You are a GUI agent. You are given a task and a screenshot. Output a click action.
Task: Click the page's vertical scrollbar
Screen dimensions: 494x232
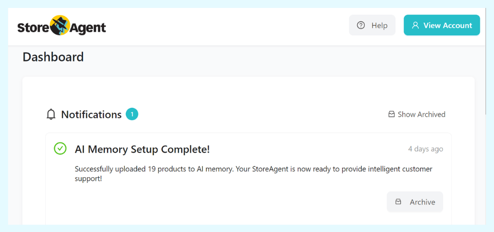486,61
